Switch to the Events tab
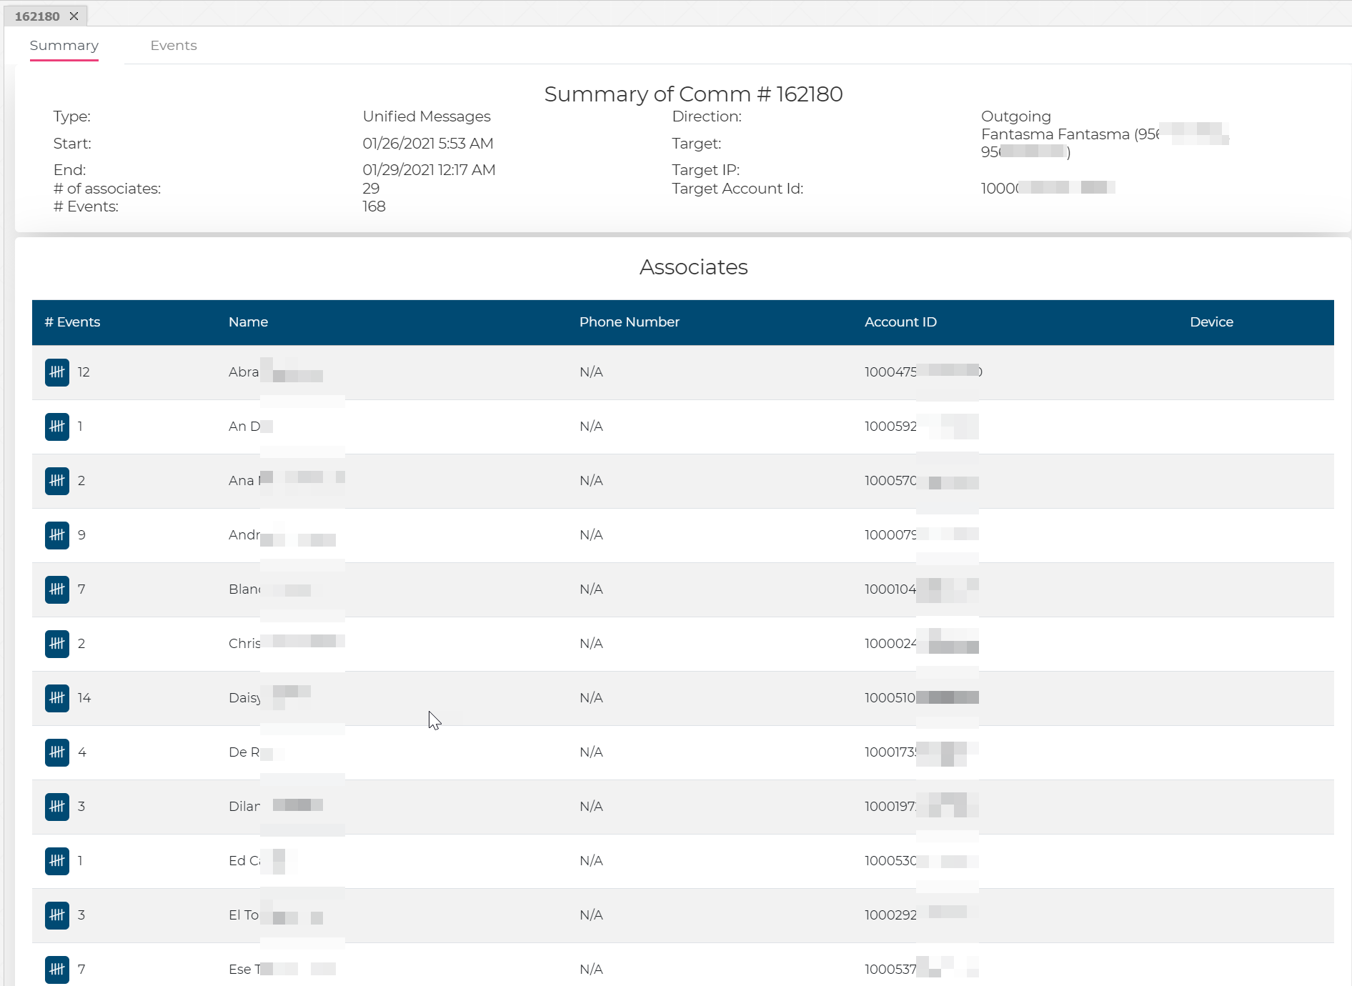Screen dimensions: 1352x986 tap(173, 46)
